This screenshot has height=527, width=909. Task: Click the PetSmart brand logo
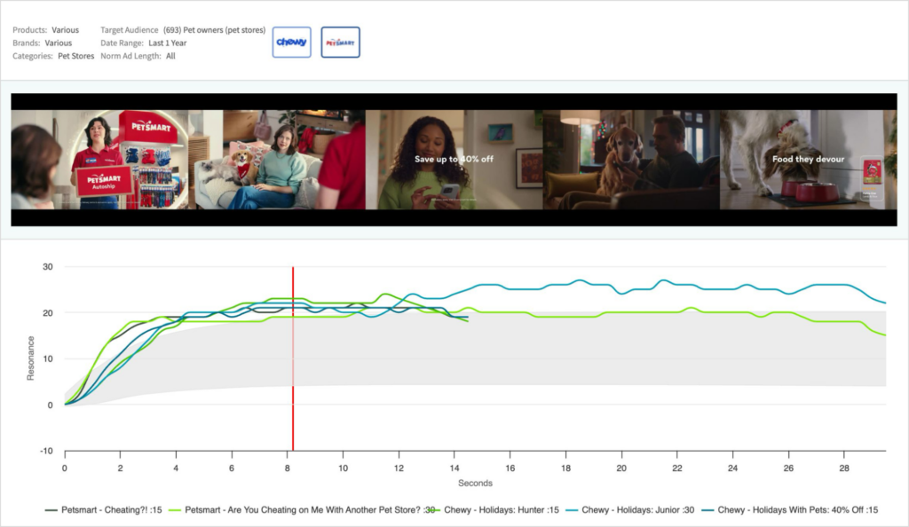point(340,43)
